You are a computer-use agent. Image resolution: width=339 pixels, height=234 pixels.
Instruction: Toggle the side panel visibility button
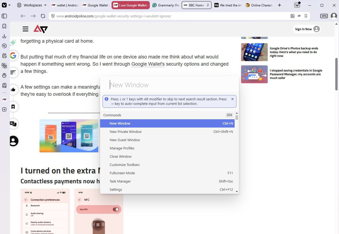pos(4,16)
